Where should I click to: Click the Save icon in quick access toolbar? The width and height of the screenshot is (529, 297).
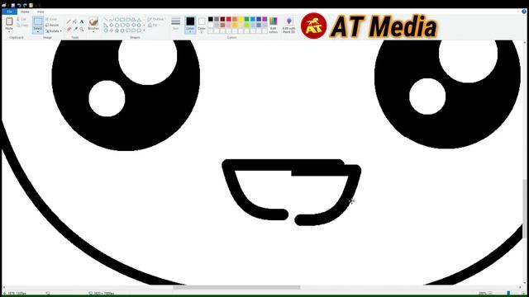click(x=13, y=5)
